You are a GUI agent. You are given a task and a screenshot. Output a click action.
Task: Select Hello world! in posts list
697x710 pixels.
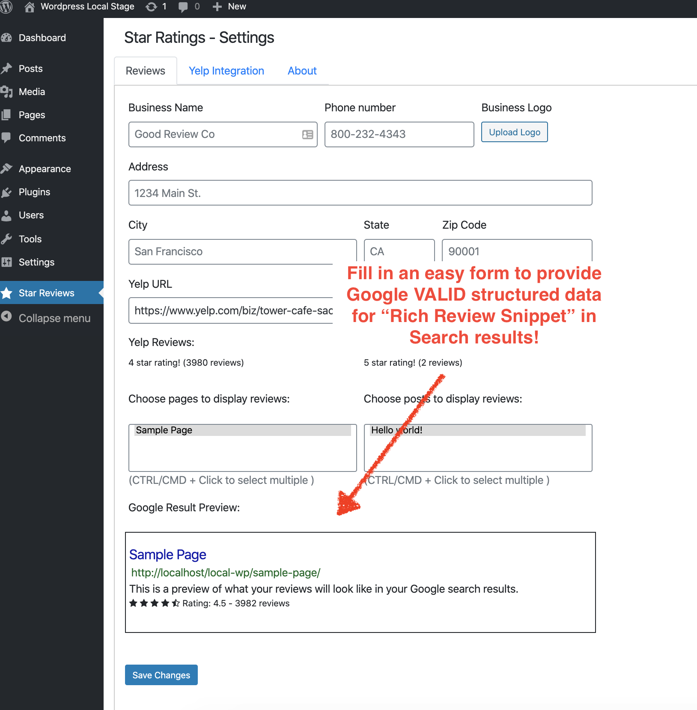pos(477,430)
